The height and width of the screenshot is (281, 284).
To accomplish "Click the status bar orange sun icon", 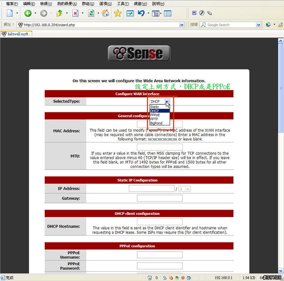I will pyautogui.click(x=183, y=278).
